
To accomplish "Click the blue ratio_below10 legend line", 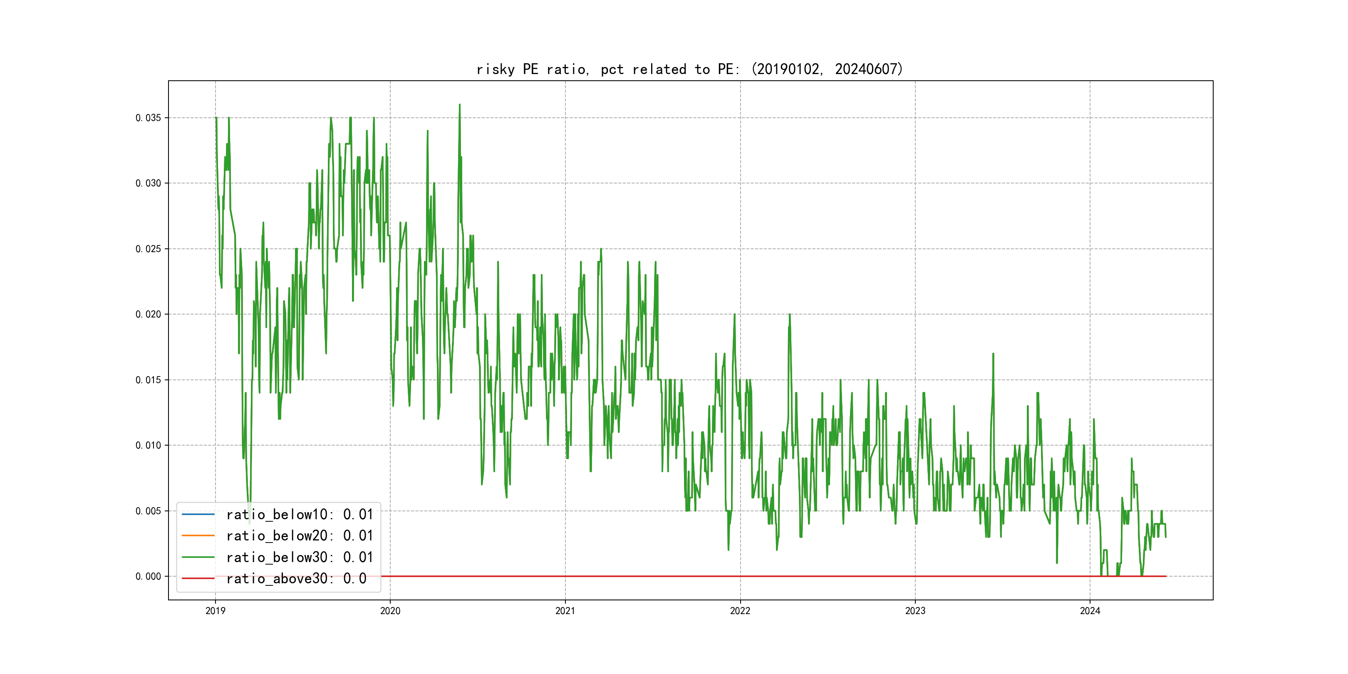I will (x=198, y=514).
